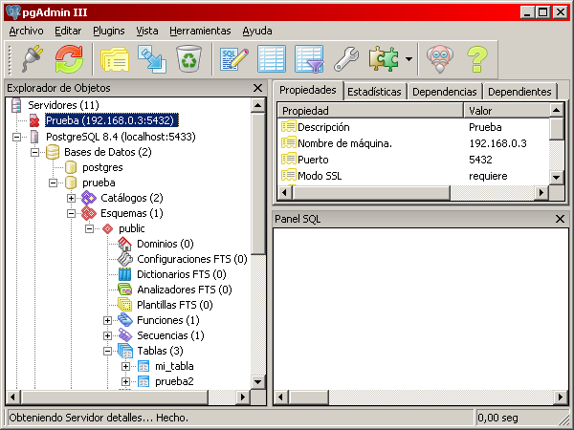Close the Explorador de Objetos panel

[257, 88]
